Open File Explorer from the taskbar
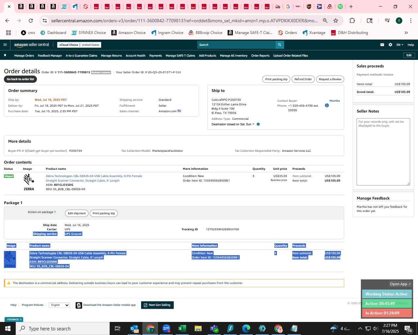Image resolution: width=418 pixels, height=335 pixels. [x=198, y=328]
